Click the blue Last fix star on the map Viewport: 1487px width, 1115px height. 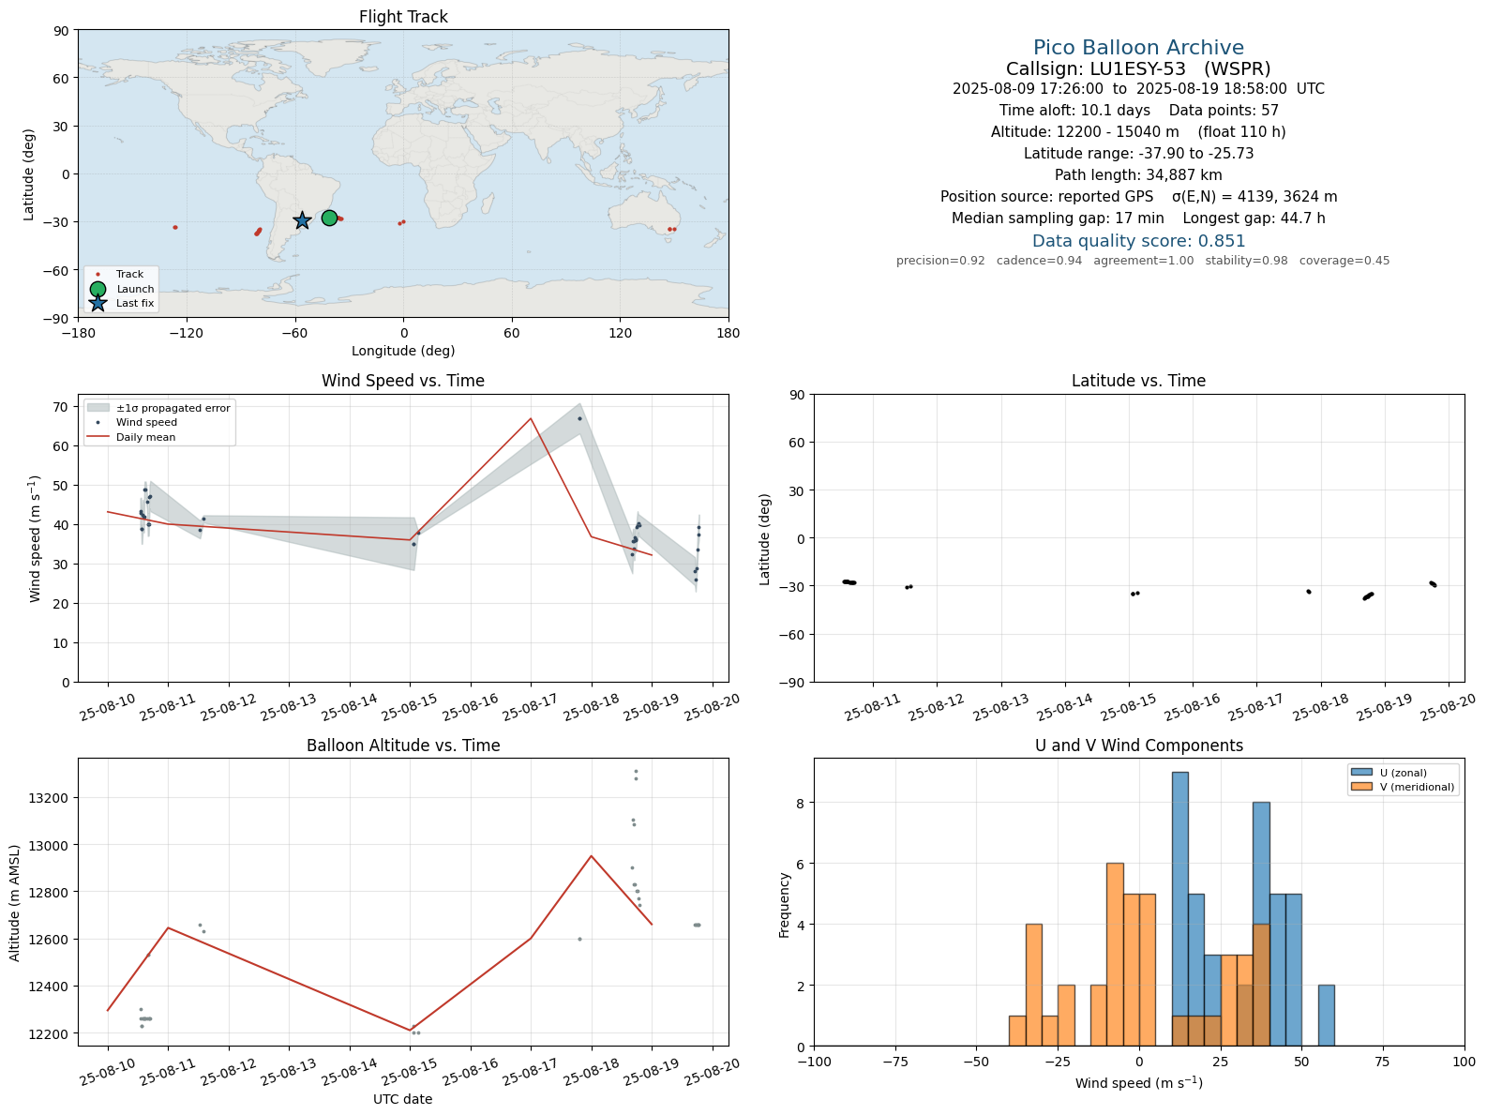point(302,220)
